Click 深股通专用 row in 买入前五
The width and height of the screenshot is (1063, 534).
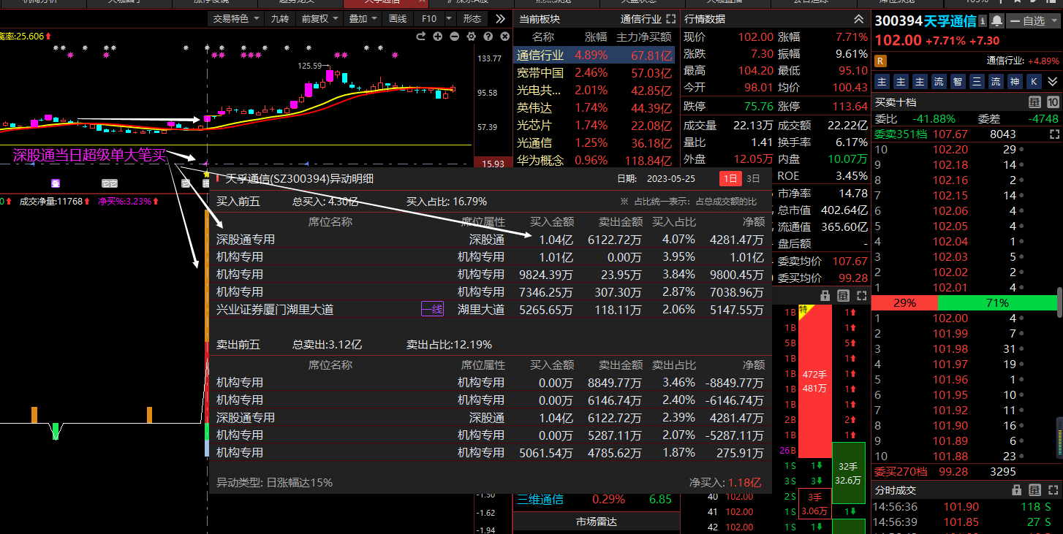490,239
